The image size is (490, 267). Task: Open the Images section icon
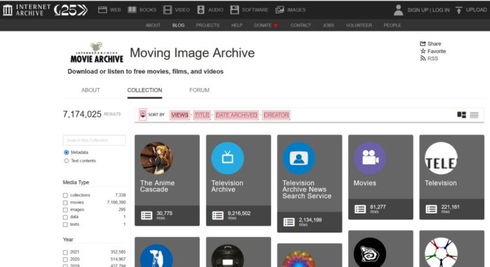[280, 10]
